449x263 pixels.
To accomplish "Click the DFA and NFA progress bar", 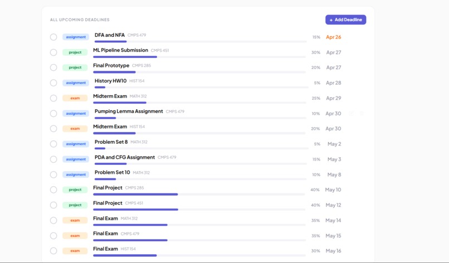I will point(201,42).
